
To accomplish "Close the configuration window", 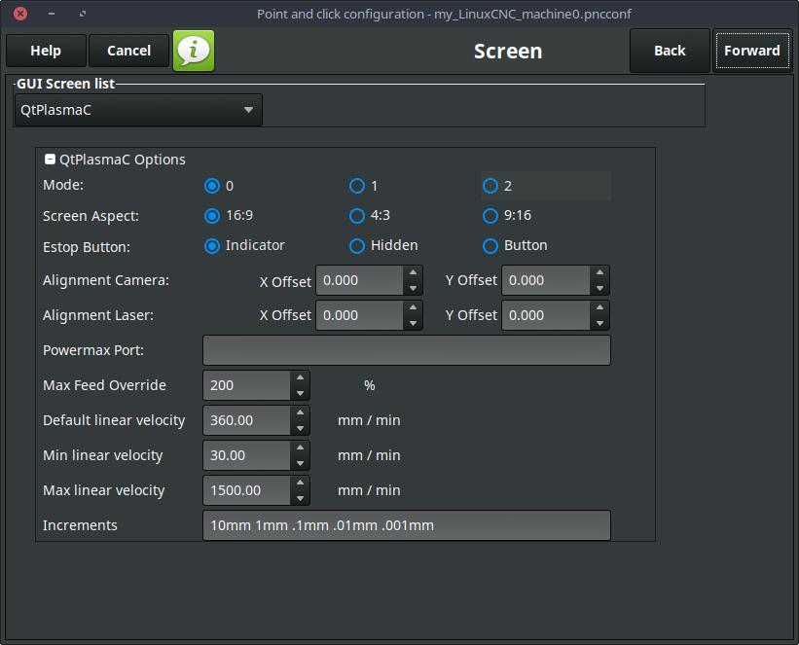I will tap(20, 14).
